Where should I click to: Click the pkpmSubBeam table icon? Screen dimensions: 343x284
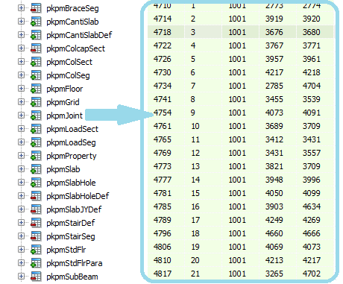pos(36,277)
